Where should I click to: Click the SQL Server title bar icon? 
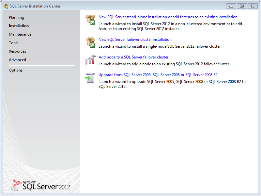click(x=6, y=6)
